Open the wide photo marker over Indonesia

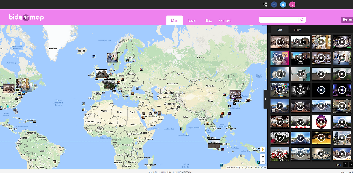214,143
